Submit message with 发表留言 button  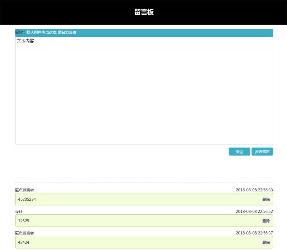(262, 152)
